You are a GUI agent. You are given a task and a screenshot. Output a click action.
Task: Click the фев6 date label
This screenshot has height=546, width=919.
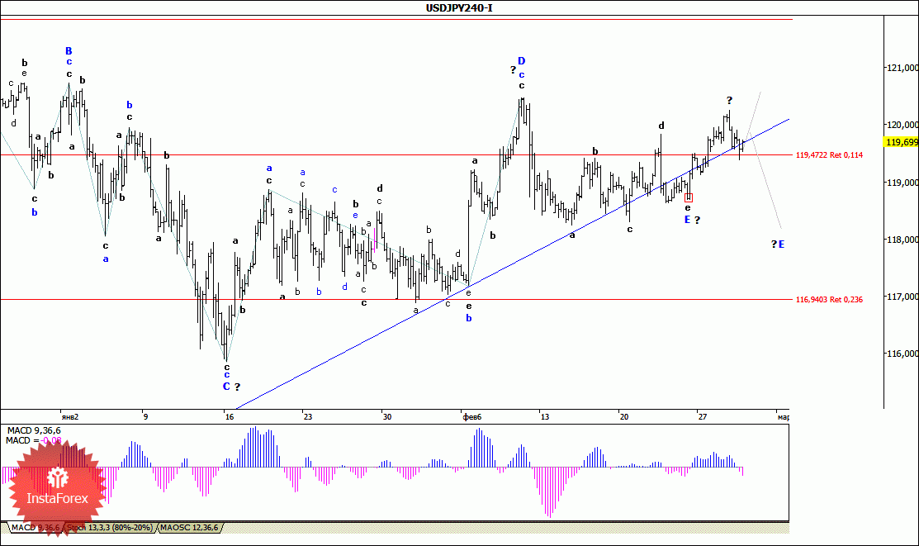point(472,417)
